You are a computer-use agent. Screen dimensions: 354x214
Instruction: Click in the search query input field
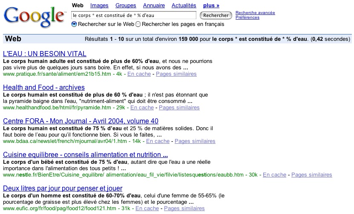pos(134,15)
